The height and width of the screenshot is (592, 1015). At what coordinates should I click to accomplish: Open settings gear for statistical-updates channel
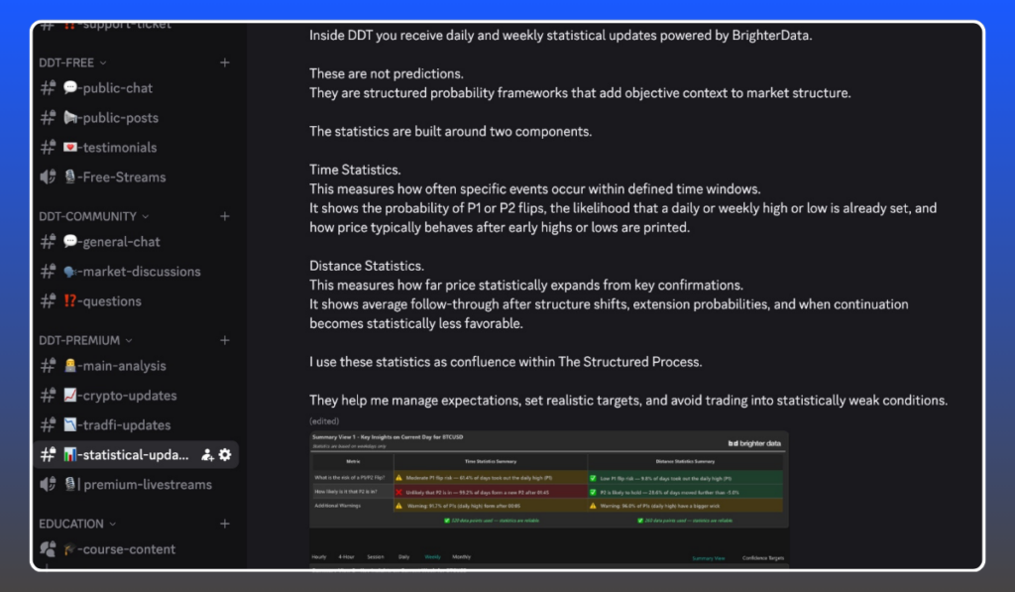pos(225,455)
